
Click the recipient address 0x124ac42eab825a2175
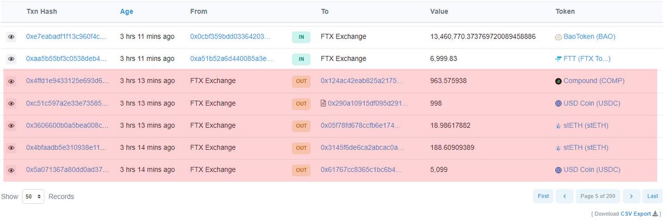pos(362,81)
